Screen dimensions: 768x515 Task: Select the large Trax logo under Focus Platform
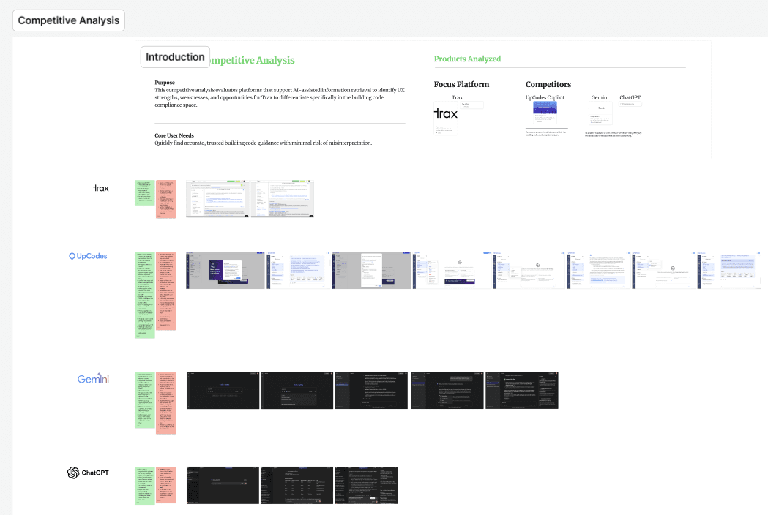(x=446, y=113)
